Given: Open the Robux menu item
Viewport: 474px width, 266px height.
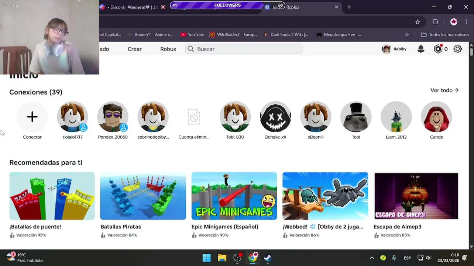Looking at the screenshot, I should [168, 49].
